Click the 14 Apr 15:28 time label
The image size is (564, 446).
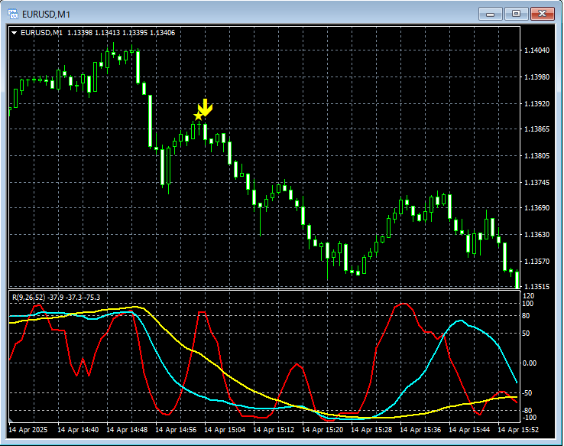(371, 430)
